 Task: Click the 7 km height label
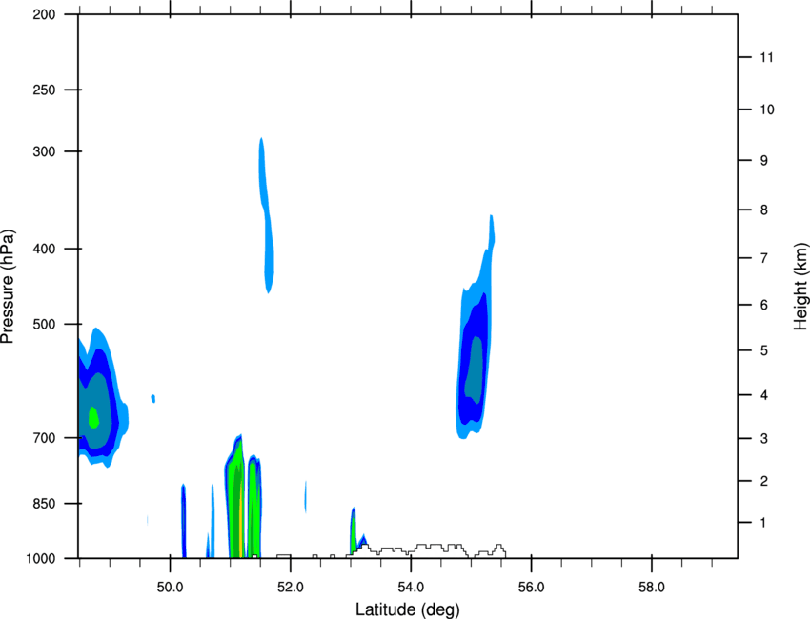coord(764,258)
